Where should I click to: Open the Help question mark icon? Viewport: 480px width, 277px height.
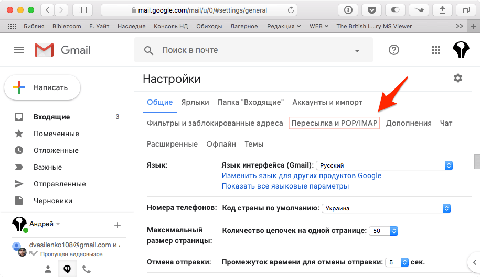point(393,50)
